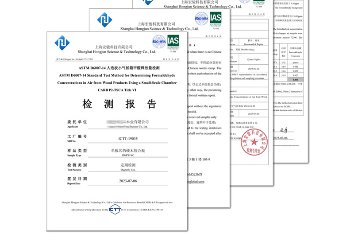
Task: Click the '0.033' emission value
Action: 296,71
